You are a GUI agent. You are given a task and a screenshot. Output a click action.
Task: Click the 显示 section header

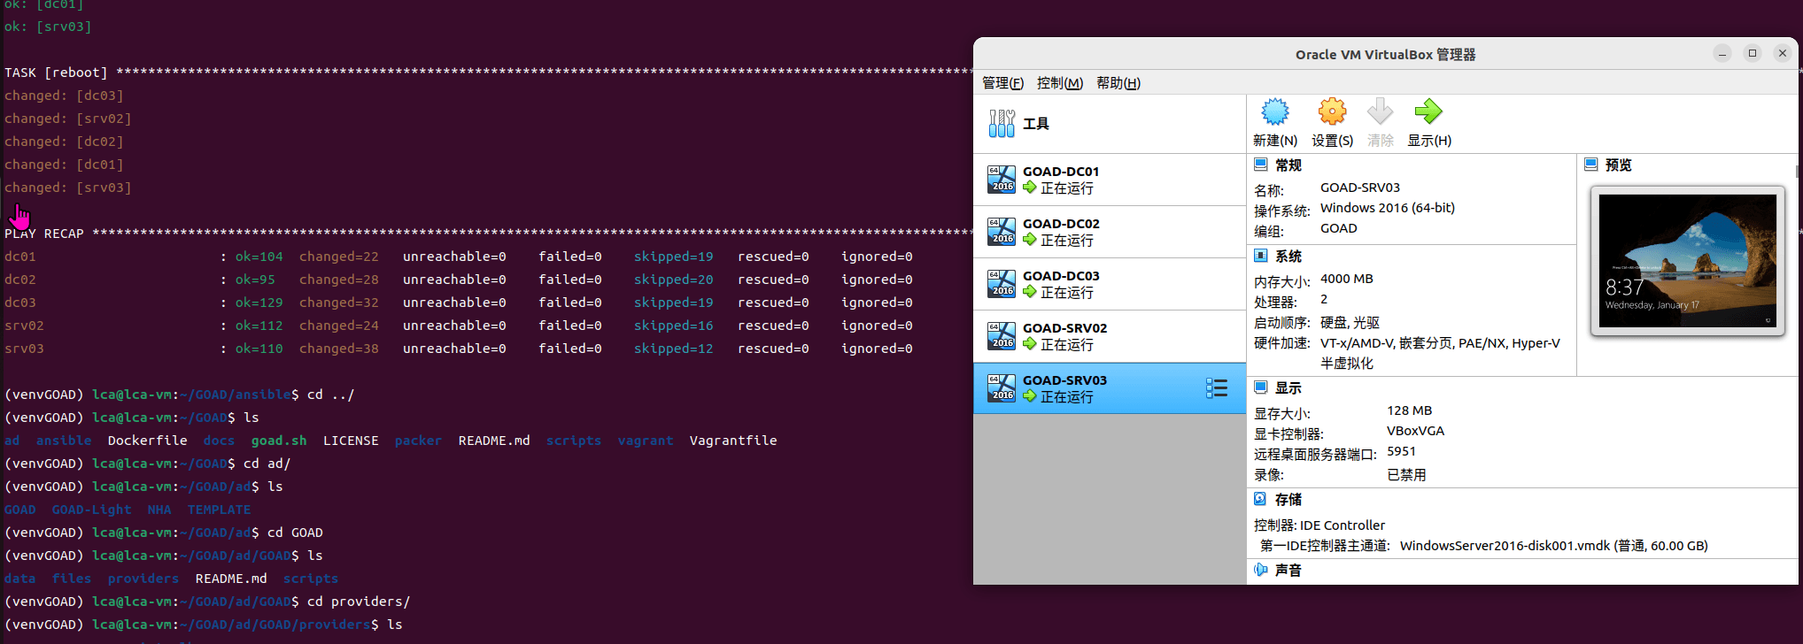coord(1288,387)
